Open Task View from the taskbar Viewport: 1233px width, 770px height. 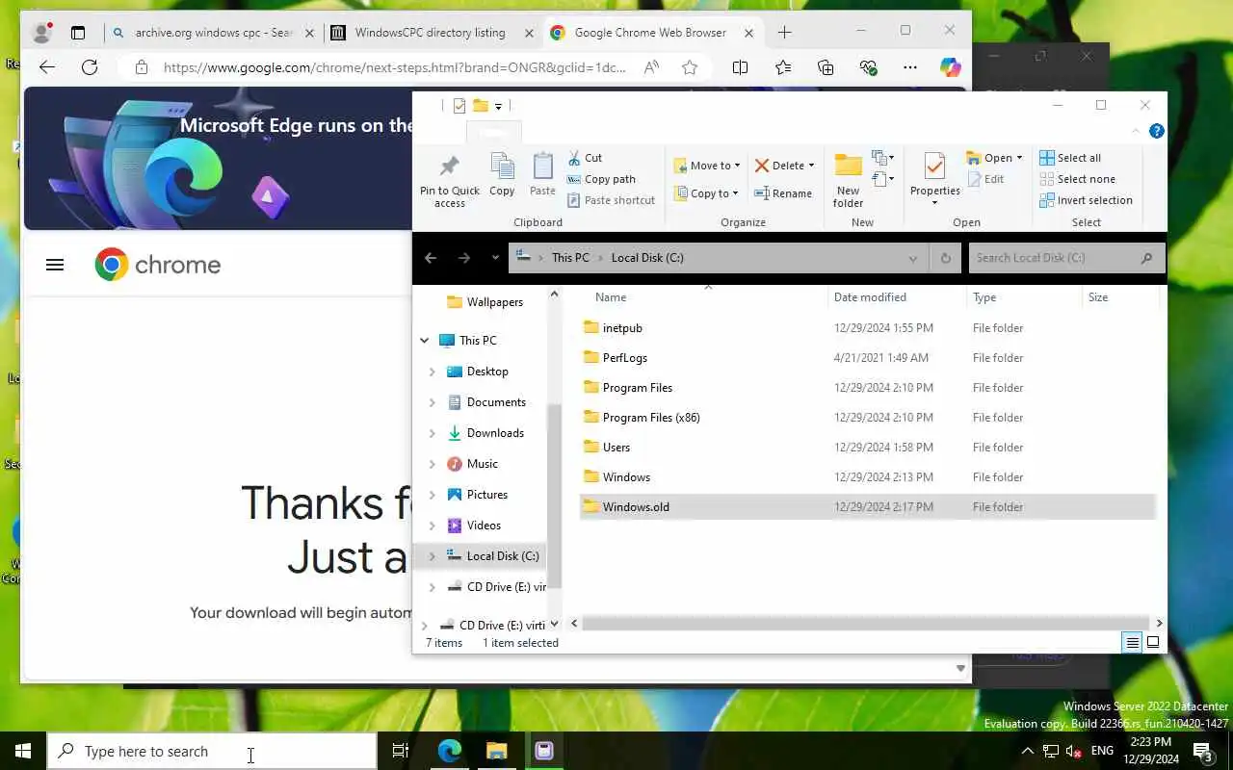tap(401, 751)
